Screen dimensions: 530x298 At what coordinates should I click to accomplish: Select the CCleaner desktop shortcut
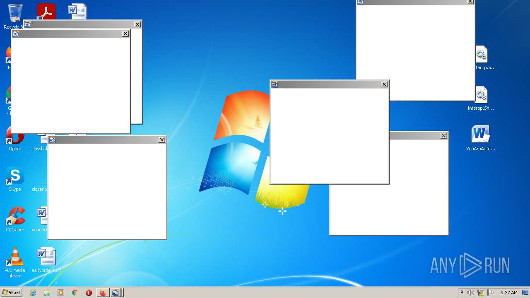point(15,220)
